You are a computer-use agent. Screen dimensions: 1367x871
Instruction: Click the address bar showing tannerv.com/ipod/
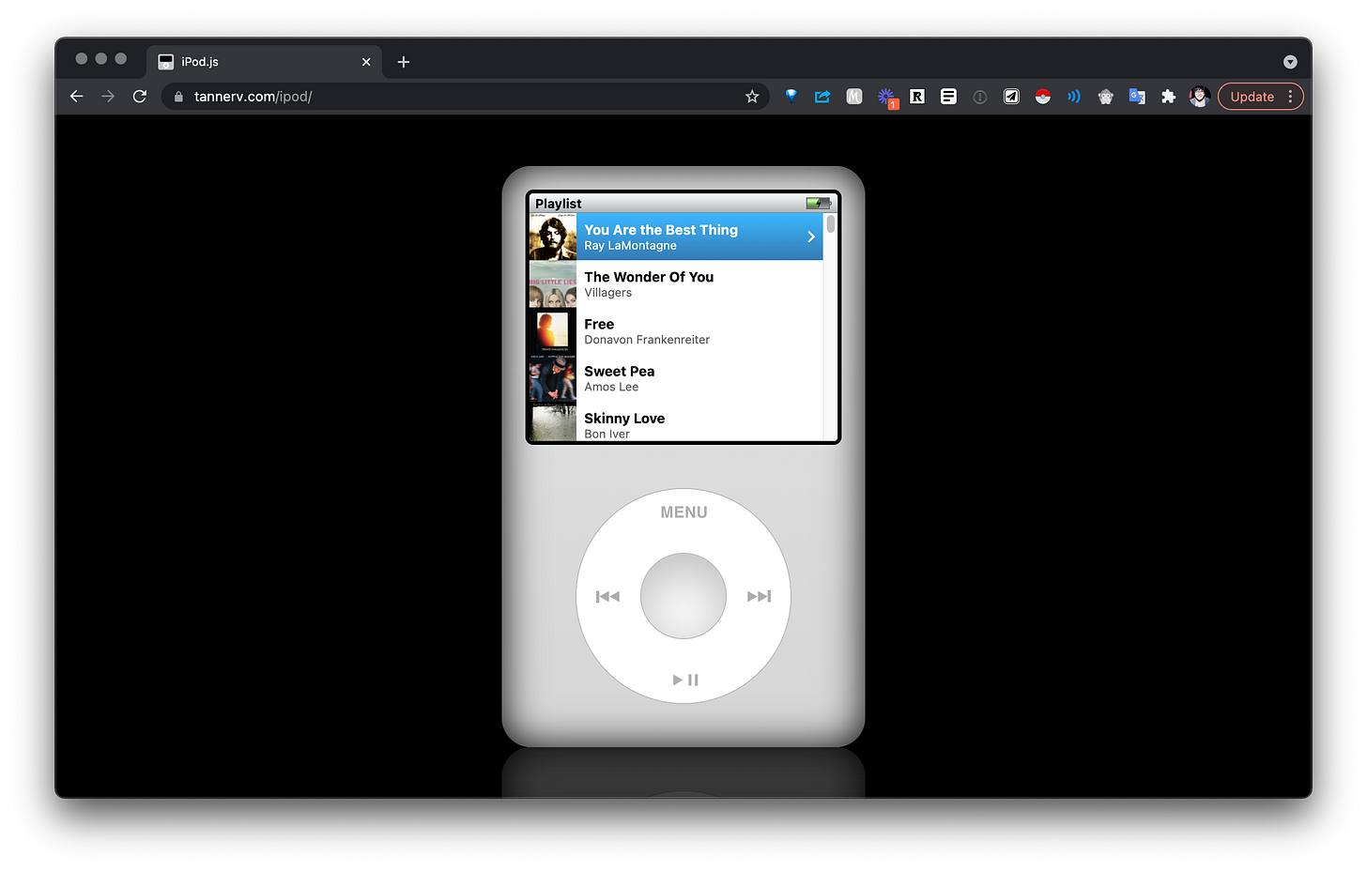click(x=465, y=97)
